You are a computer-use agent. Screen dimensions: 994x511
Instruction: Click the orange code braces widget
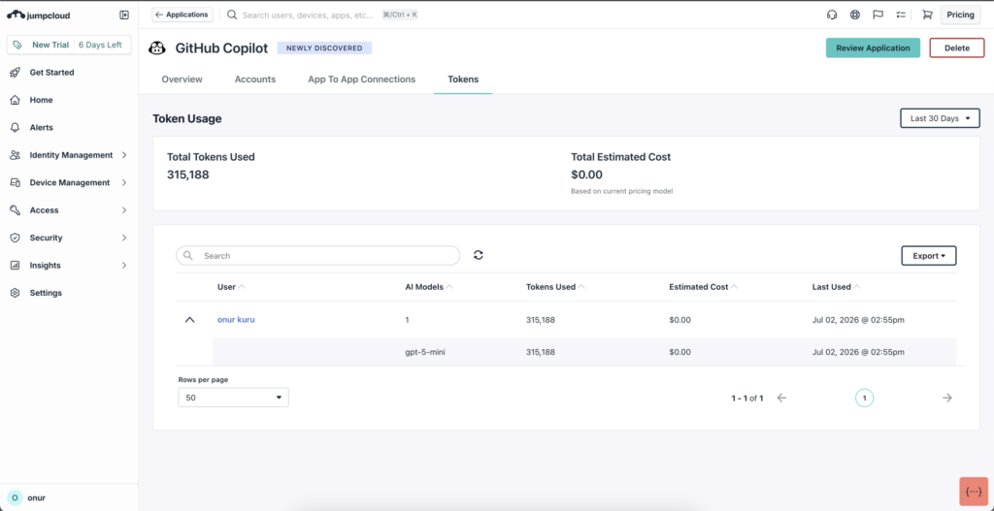(974, 492)
